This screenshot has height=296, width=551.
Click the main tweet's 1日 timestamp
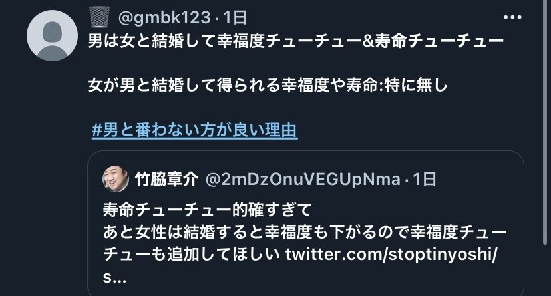click(x=235, y=17)
